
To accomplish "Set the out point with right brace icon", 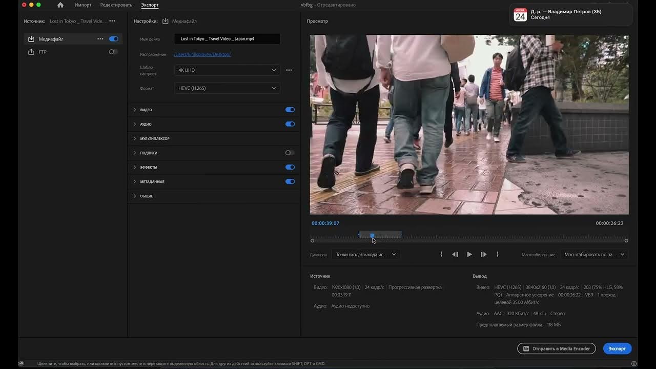I will tap(497, 255).
